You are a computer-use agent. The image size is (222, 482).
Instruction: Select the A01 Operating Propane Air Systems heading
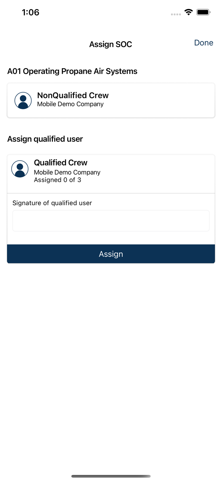tap(72, 71)
